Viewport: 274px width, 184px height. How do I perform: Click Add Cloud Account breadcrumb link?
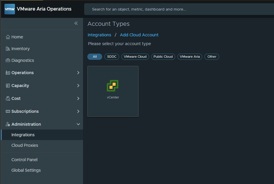pos(139,35)
